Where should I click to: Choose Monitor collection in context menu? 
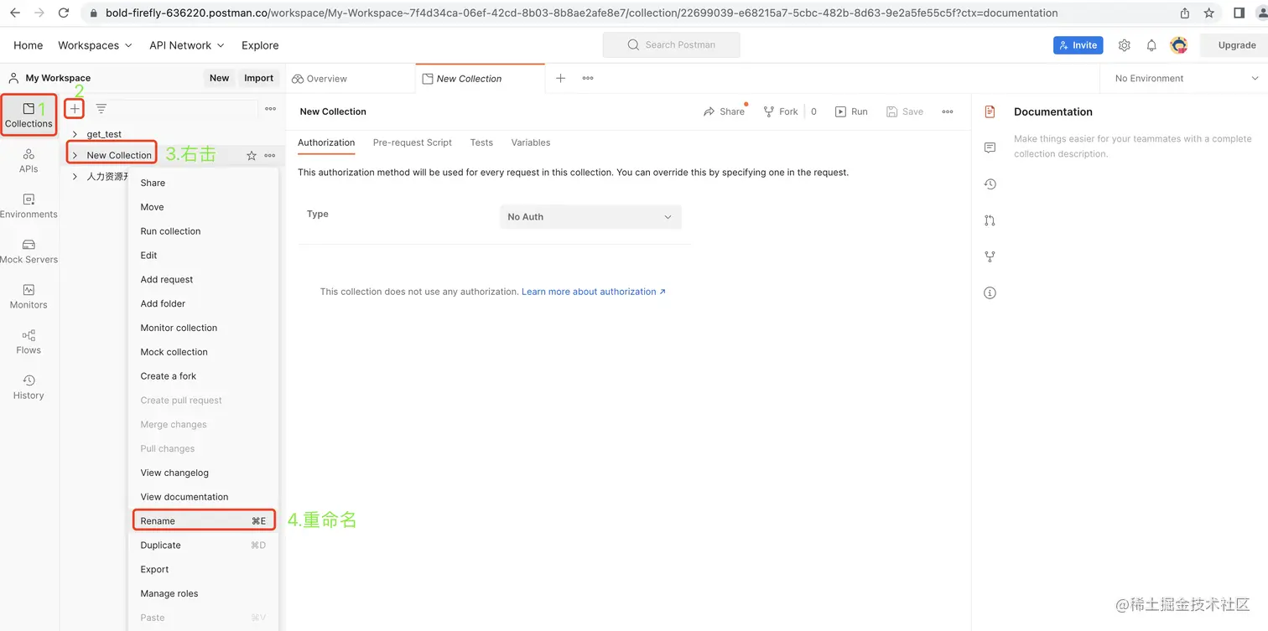pyautogui.click(x=204, y=328)
